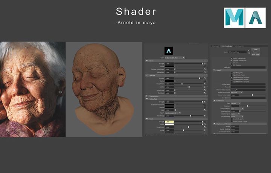Open the Subsurface Type dropdown
The image size is (271, 173).
[x=173, y=113]
